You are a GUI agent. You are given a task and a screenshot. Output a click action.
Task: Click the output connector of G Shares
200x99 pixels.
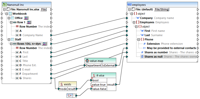coord(51,78)
